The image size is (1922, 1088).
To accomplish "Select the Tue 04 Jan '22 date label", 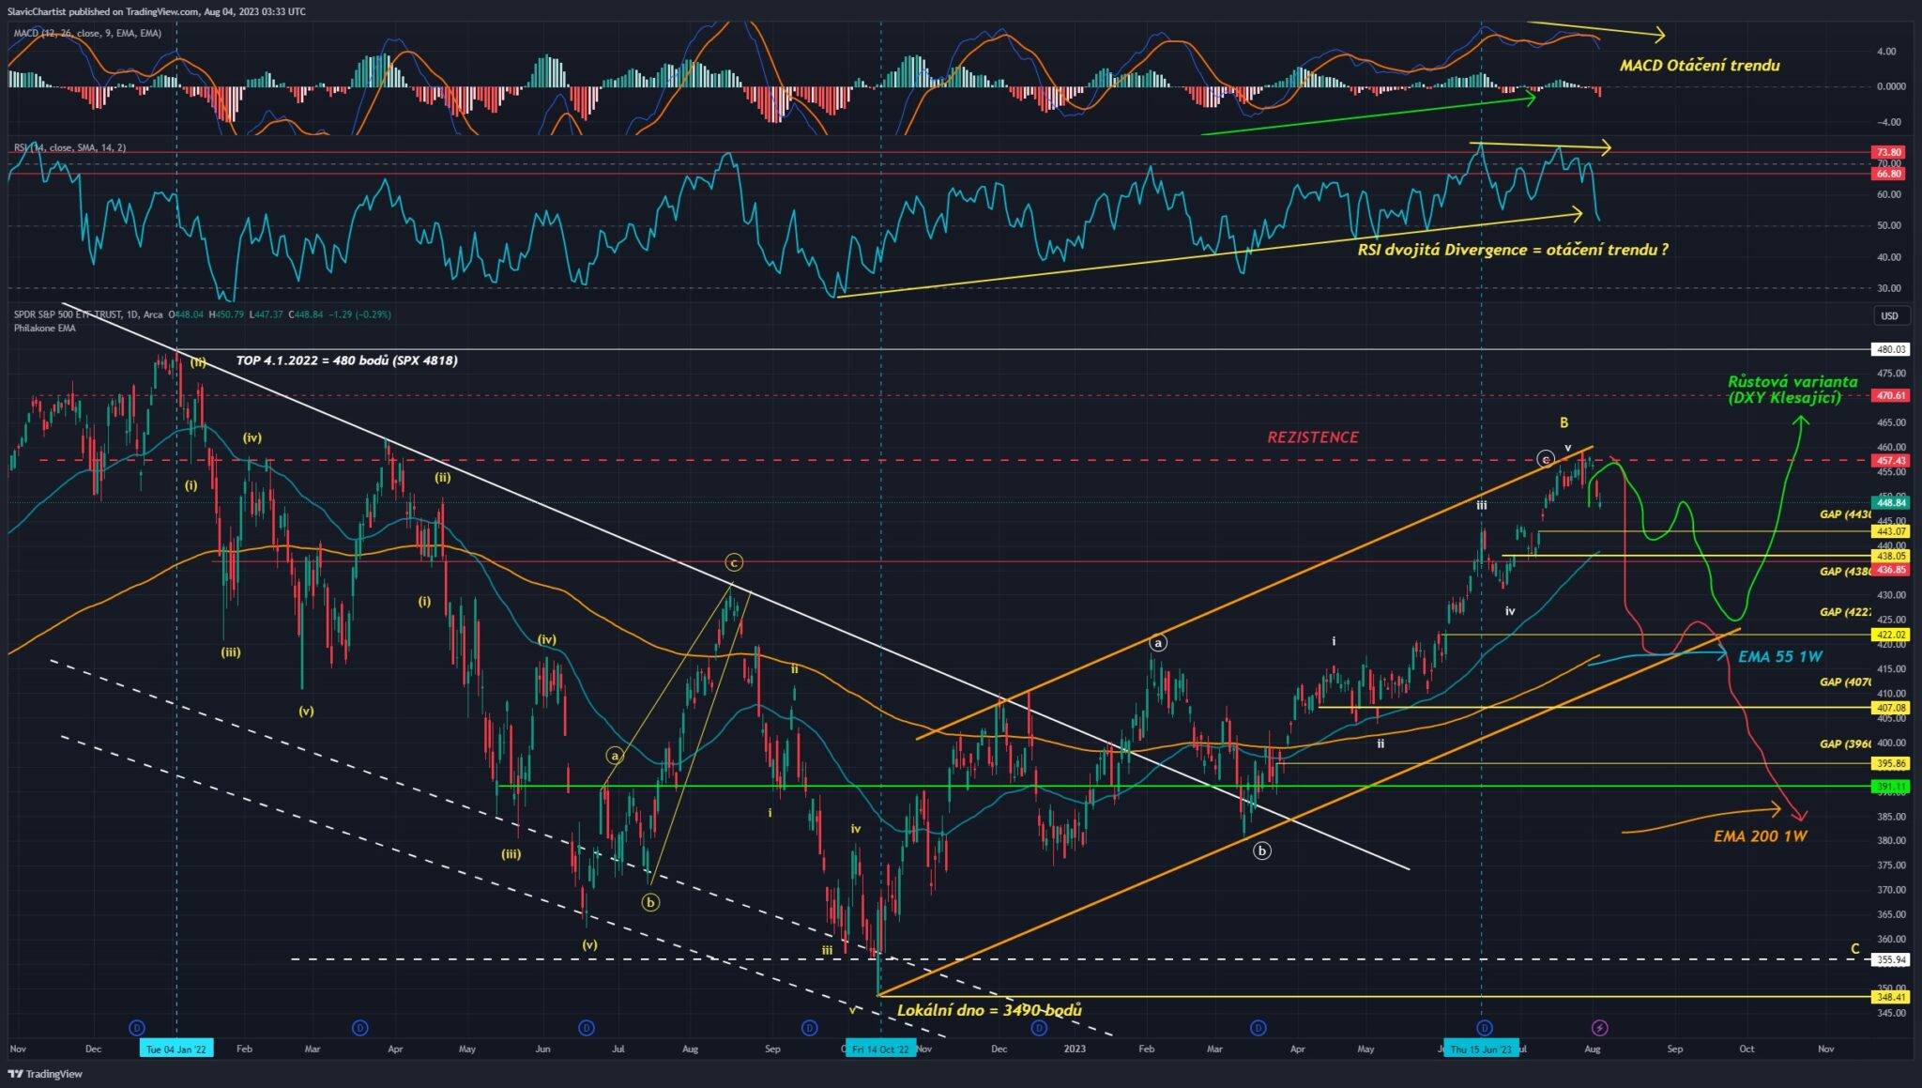I will point(176,1049).
